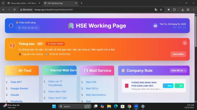The height and width of the screenshot is (110, 197).
Task: Click the Xem thêm notification button
Action: click(178, 54)
